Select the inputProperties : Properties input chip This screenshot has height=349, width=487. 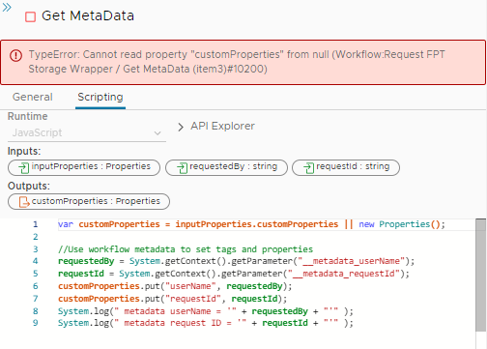(x=84, y=167)
